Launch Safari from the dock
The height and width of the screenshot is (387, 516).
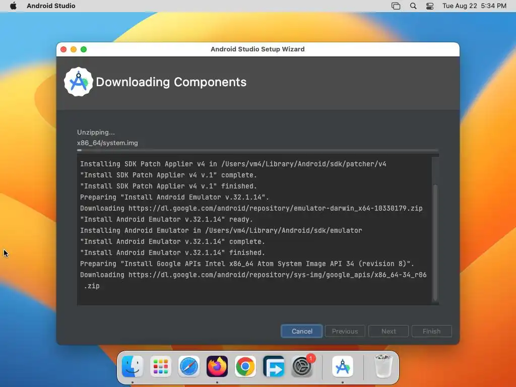pos(189,366)
